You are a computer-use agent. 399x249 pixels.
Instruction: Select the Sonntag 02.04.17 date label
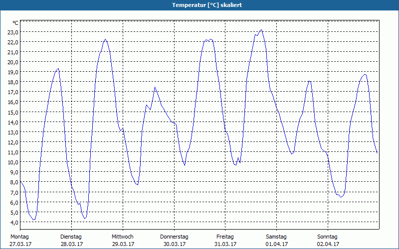[x=328, y=241]
